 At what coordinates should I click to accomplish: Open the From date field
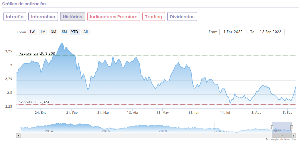tap(233, 32)
